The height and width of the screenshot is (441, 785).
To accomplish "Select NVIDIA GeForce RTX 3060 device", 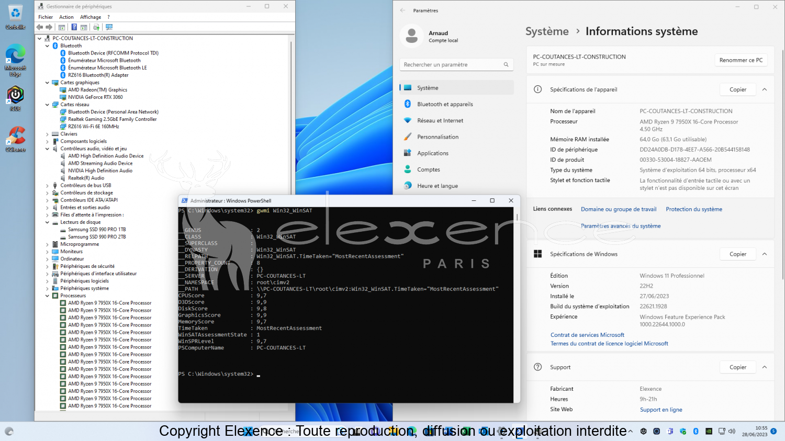I will (x=95, y=97).
